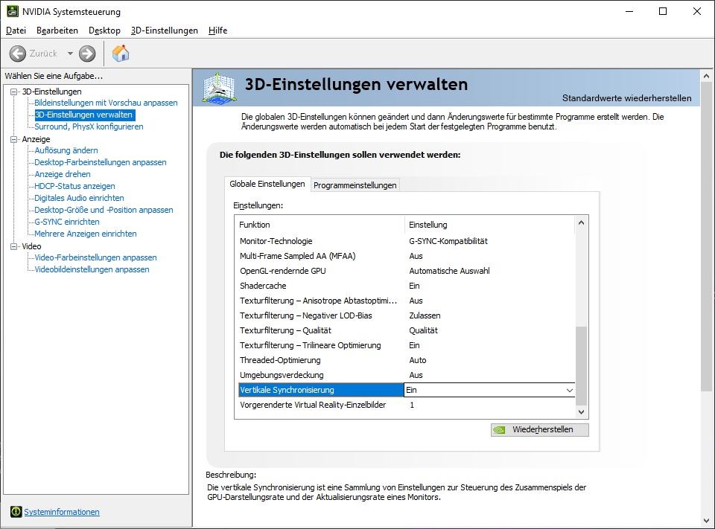The height and width of the screenshot is (529, 715).
Task: Select 3D-Einstellungen verwalten in the tree
Action: click(x=84, y=115)
